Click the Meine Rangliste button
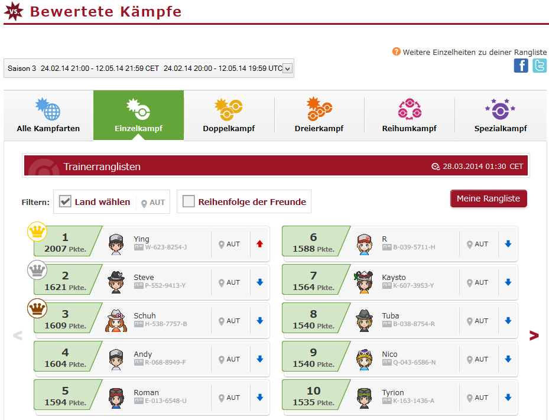The image size is (549, 420). (489, 198)
